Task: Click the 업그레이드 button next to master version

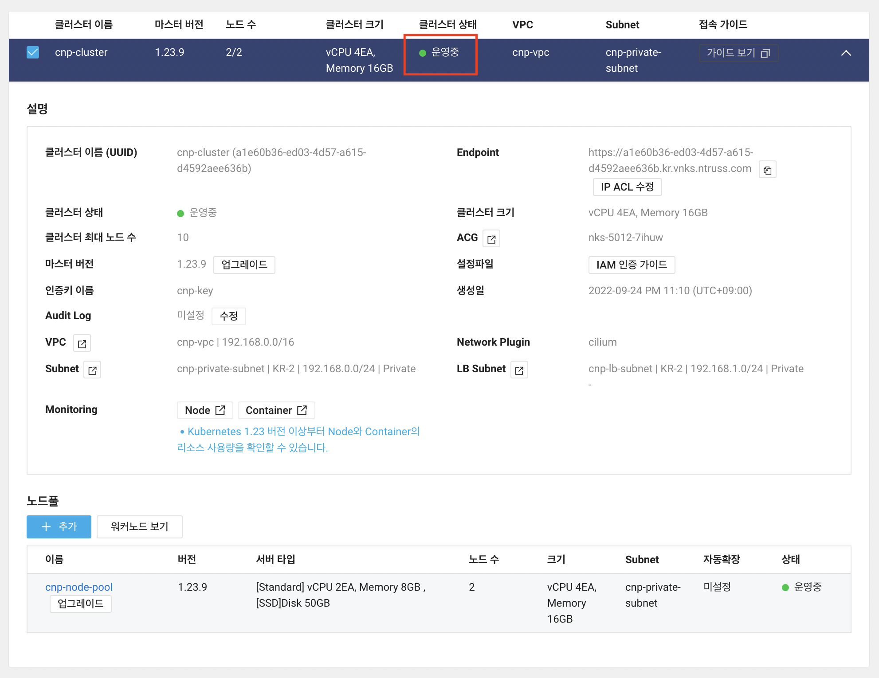Action: tap(244, 265)
